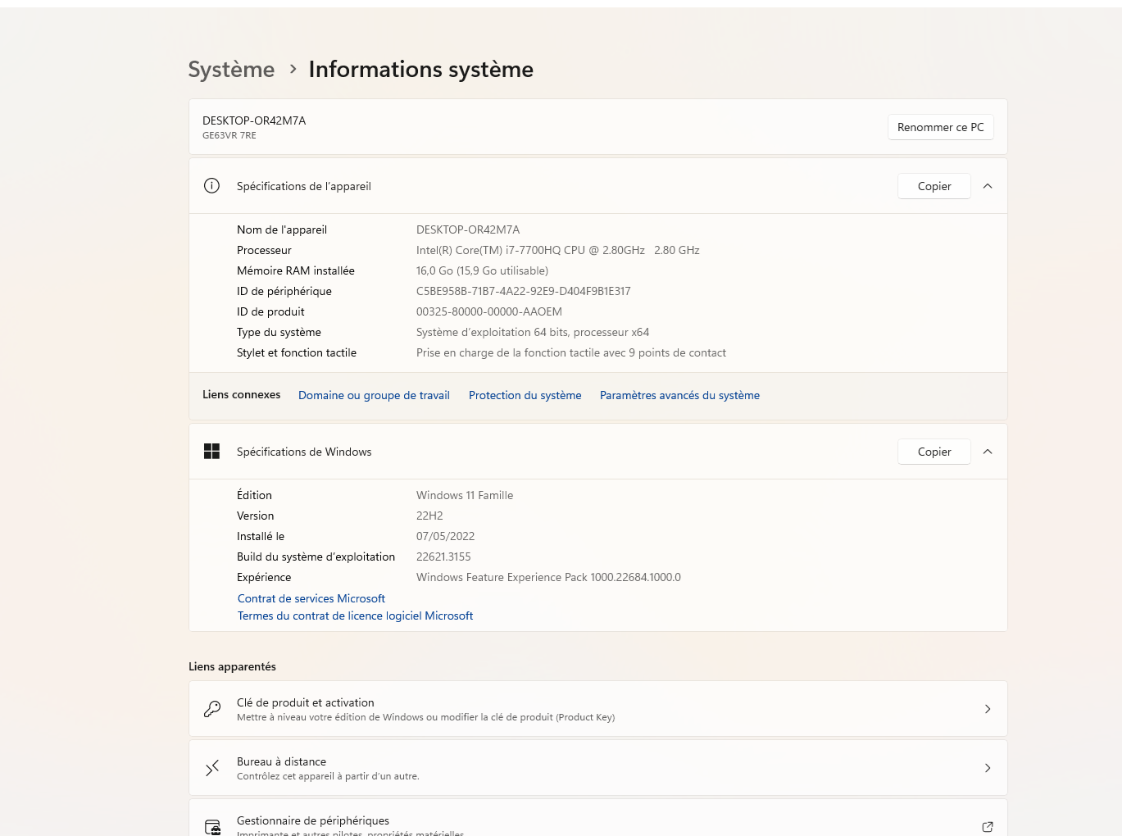
Task: Click Renommer ce PC button
Action: [940, 127]
